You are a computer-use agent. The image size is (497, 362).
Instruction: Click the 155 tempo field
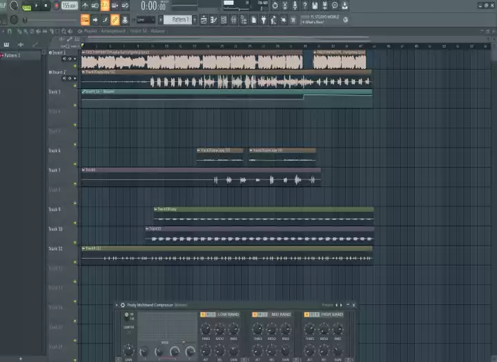[70, 6]
